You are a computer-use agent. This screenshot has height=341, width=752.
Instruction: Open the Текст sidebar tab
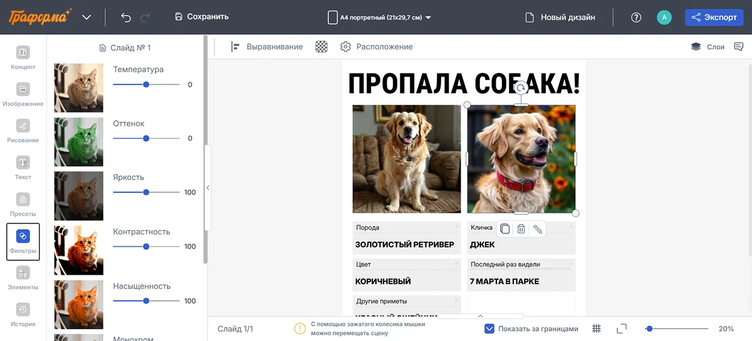23,168
